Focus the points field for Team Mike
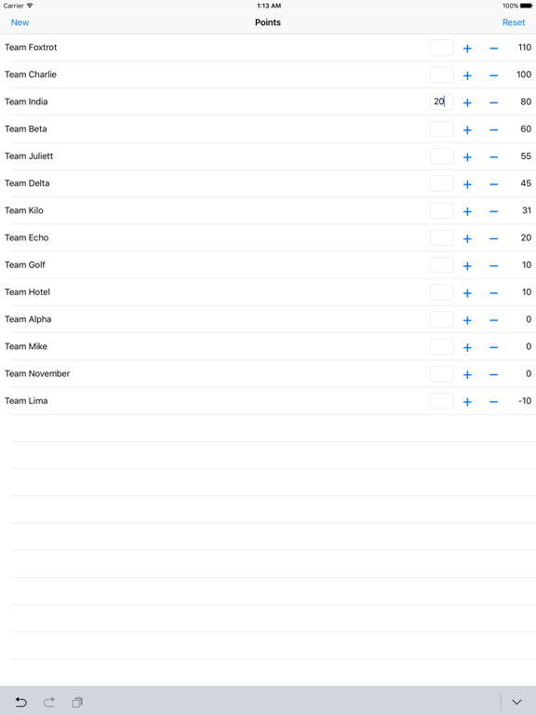This screenshot has height=715, width=536. click(442, 346)
